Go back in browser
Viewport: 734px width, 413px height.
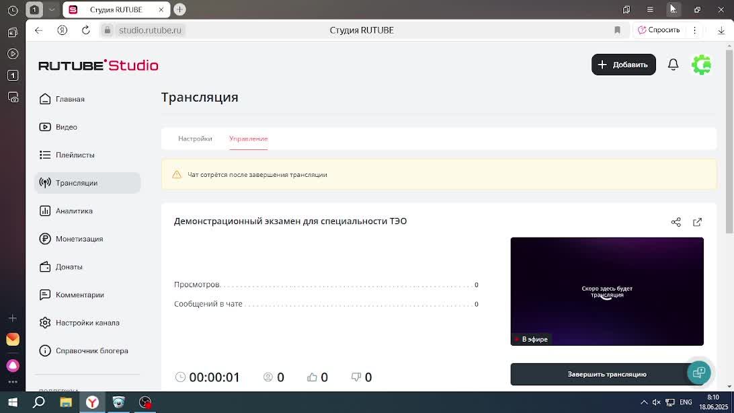(38, 30)
